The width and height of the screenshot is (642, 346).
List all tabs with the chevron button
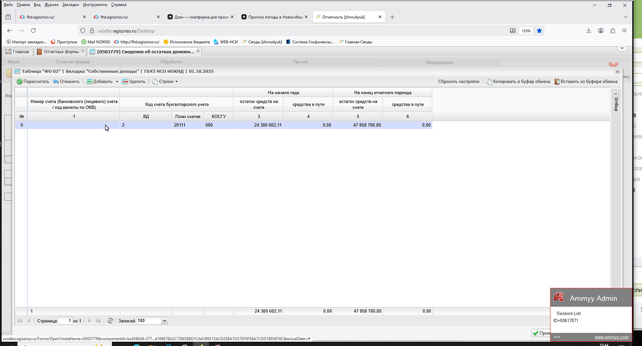click(x=625, y=17)
